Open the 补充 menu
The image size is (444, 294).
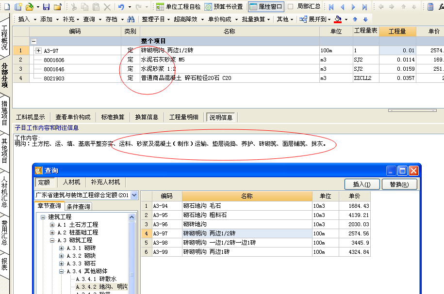coord(71,19)
